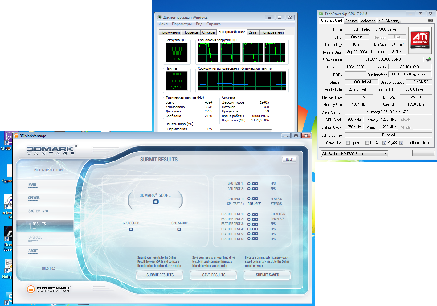This screenshot has width=437, height=306.
Task: Open the Notepad desktop shortcut
Action: click(x=8, y=269)
